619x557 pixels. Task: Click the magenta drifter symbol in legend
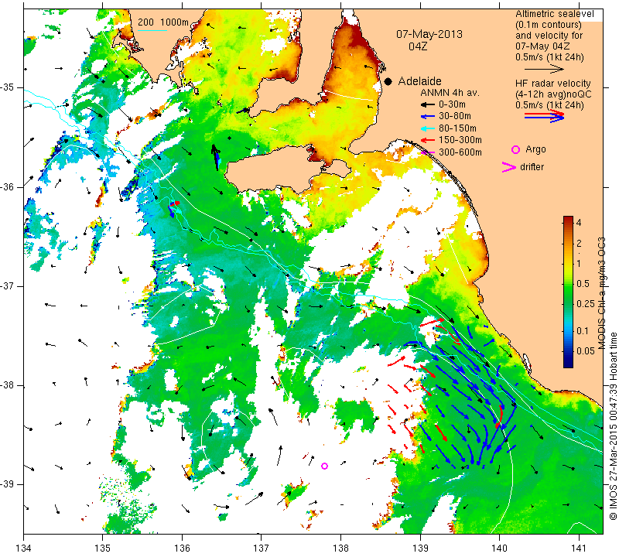point(509,167)
